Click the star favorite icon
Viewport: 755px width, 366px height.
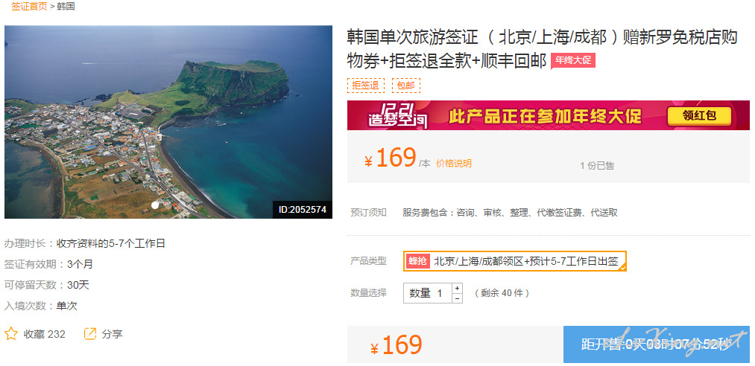(x=11, y=333)
